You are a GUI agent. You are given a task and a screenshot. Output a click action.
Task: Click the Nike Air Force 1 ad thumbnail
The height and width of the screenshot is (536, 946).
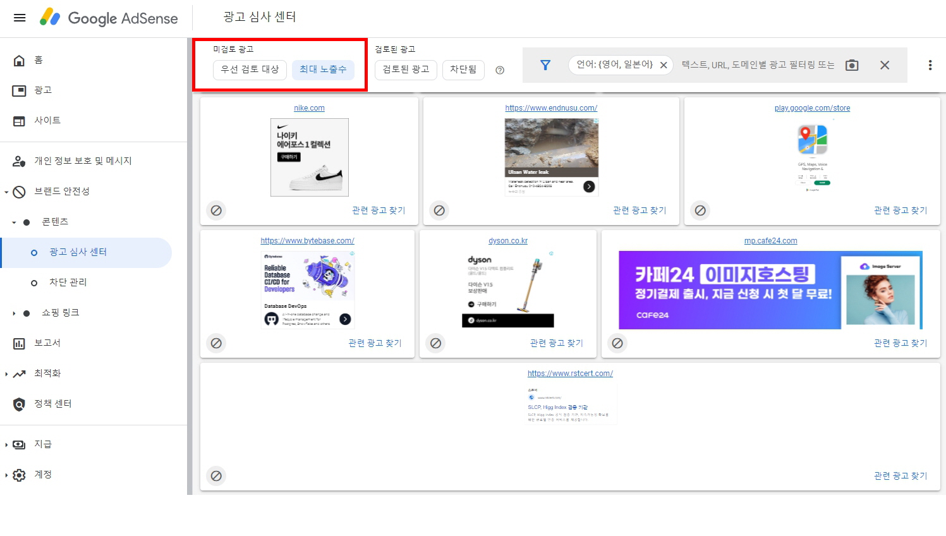coord(310,157)
